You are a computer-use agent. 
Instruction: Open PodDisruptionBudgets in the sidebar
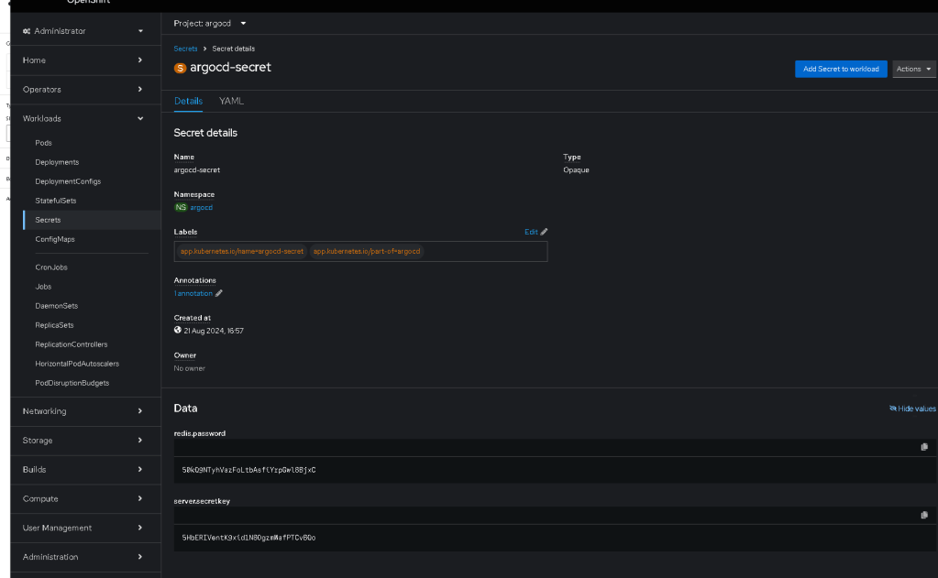coord(72,383)
